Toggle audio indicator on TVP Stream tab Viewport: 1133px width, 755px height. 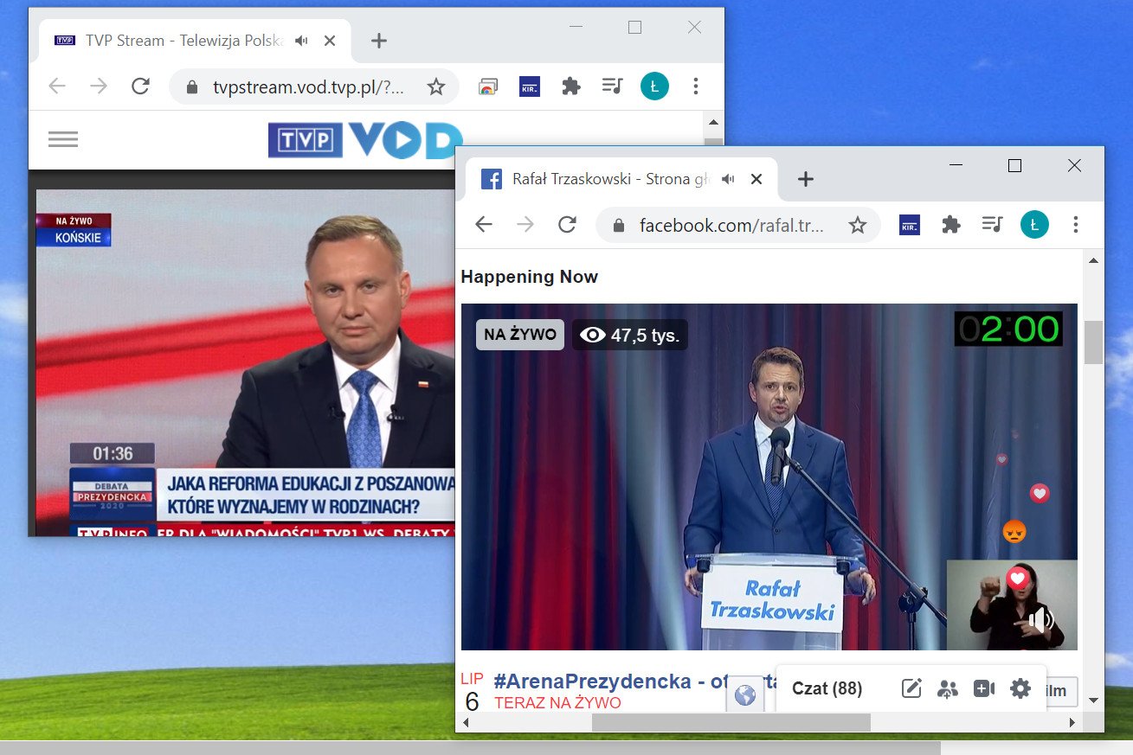point(301,41)
